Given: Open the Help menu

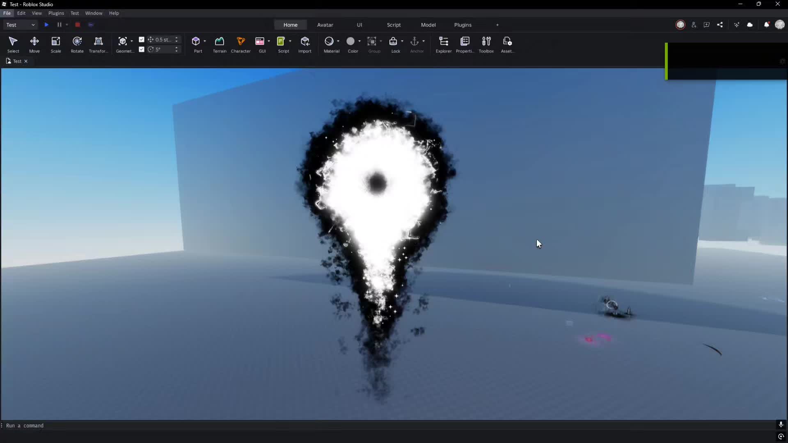Looking at the screenshot, I should [x=114, y=13].
